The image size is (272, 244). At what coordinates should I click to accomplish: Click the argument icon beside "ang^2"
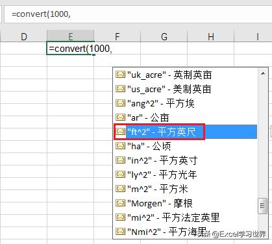[x=120, y=103]
